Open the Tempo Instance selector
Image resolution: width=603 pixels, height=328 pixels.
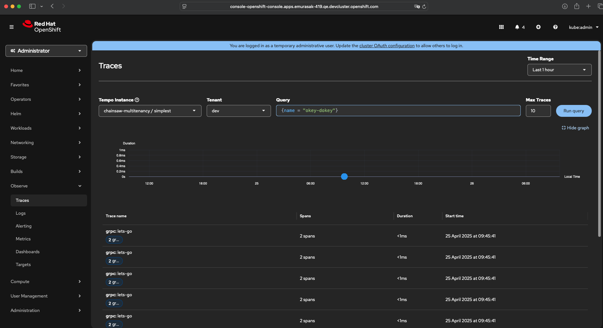pos(150,111)
